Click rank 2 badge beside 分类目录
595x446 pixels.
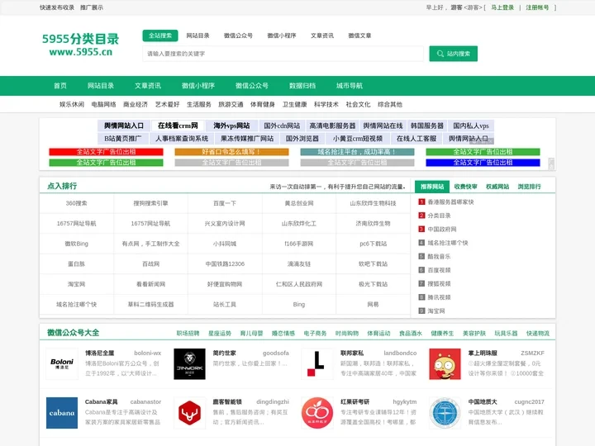tap(421, 216)
